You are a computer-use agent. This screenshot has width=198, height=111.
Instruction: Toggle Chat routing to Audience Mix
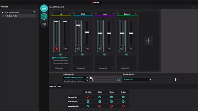pyautogui.click(x=100, y=101)
